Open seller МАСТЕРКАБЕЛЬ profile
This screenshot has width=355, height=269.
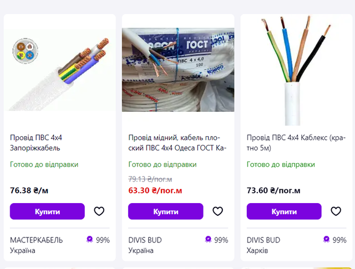[x=37, y=240]
